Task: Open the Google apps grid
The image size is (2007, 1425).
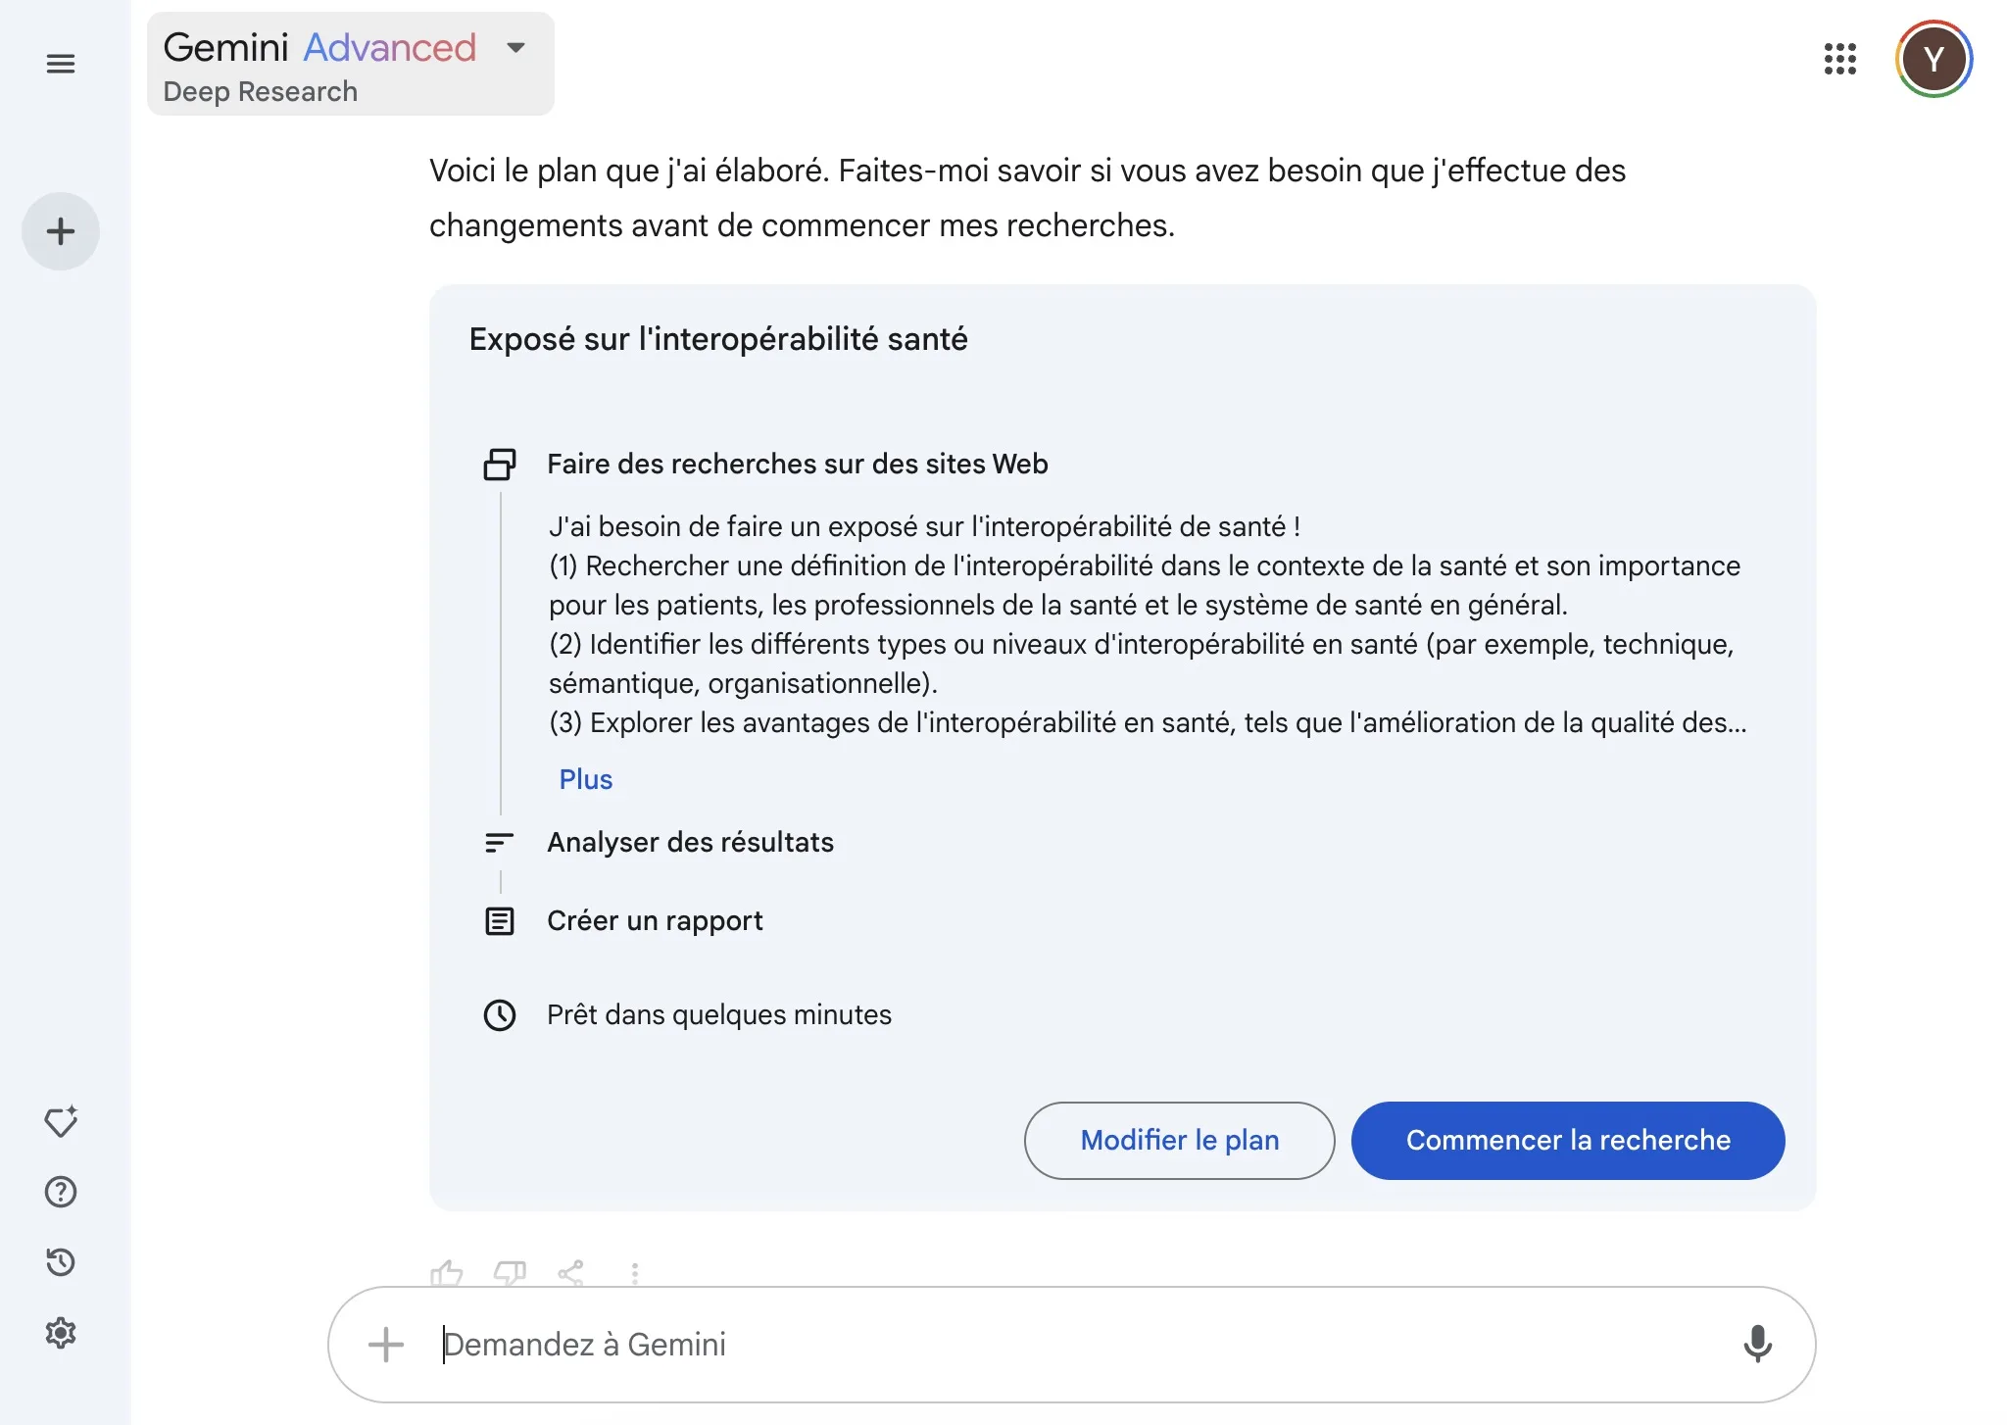Action: [x=1839, y=59]
